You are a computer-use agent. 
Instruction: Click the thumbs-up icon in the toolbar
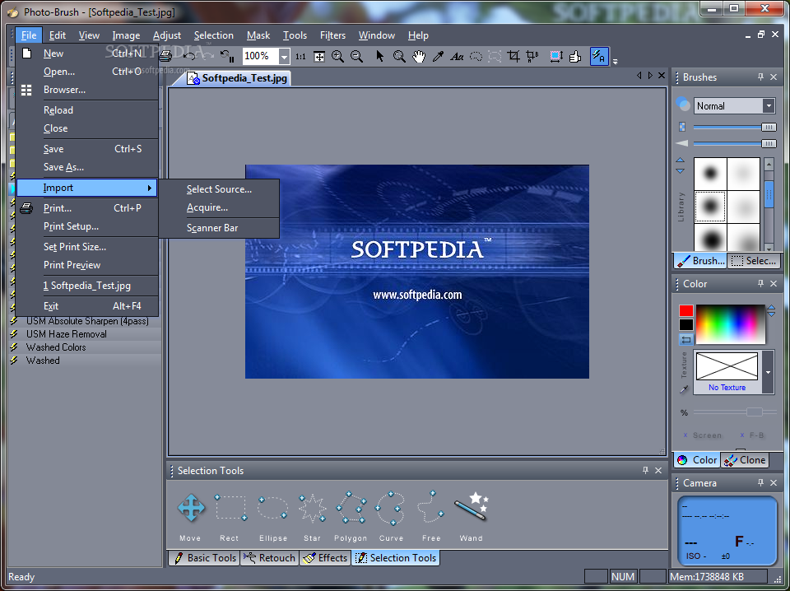click(575, 56)
